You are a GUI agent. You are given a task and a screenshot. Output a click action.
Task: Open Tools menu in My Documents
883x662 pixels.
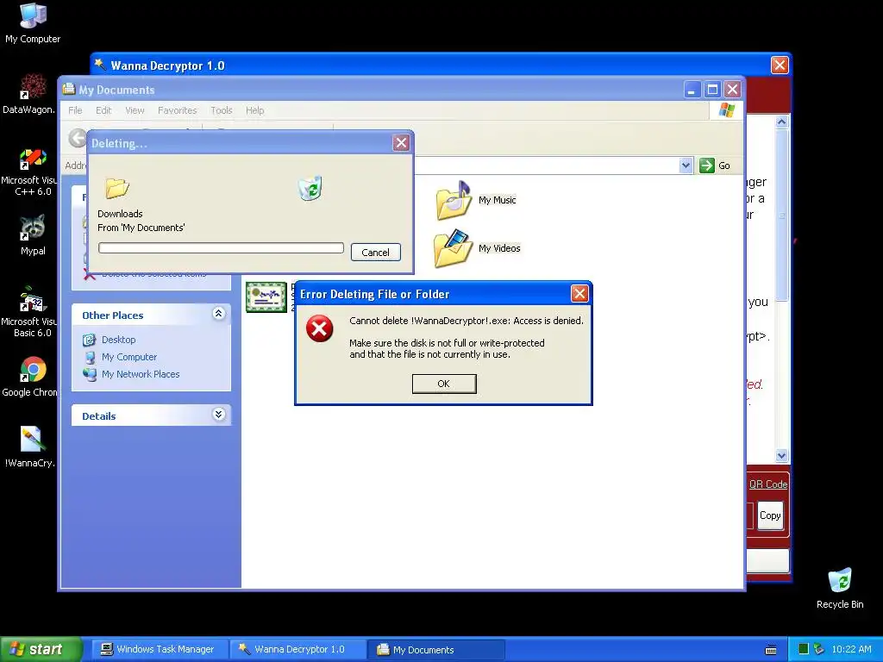click(x=222, y=110)
